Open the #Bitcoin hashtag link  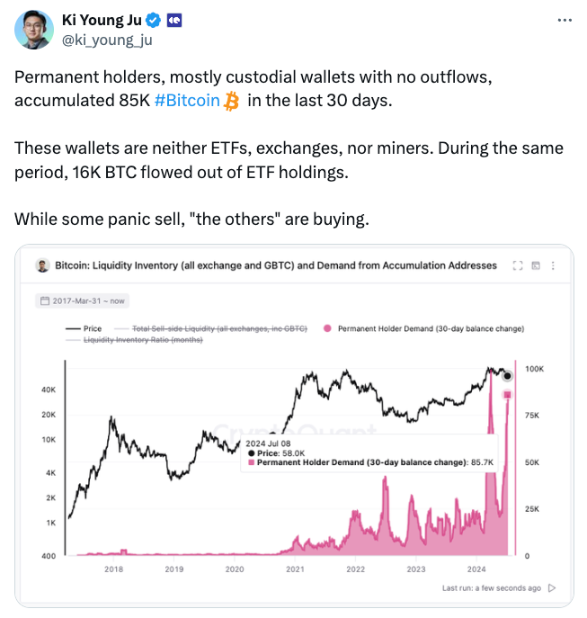(187, 101)
